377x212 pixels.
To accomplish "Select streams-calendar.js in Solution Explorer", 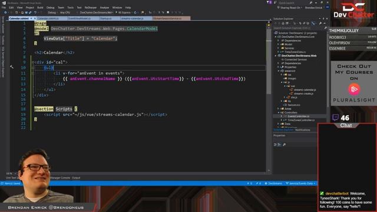I will (x=305, y=90).
